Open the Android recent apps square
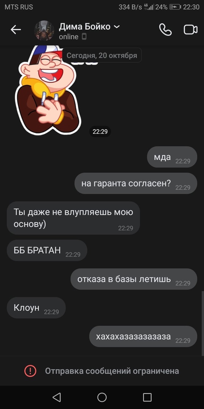 [147, 397]
